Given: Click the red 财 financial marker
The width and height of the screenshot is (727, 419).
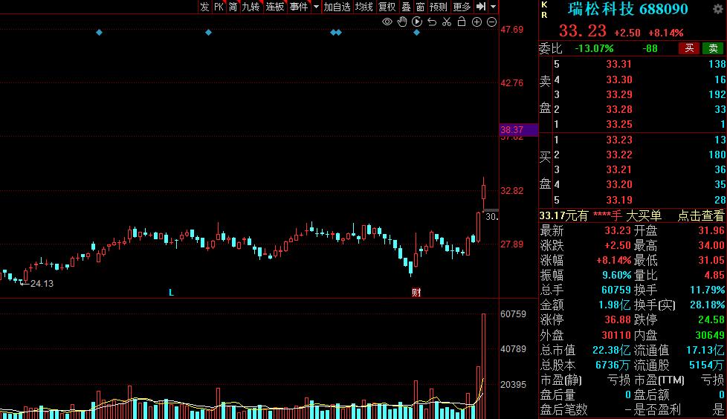Looking at the screenshot, I should click(x=416, y=293).
